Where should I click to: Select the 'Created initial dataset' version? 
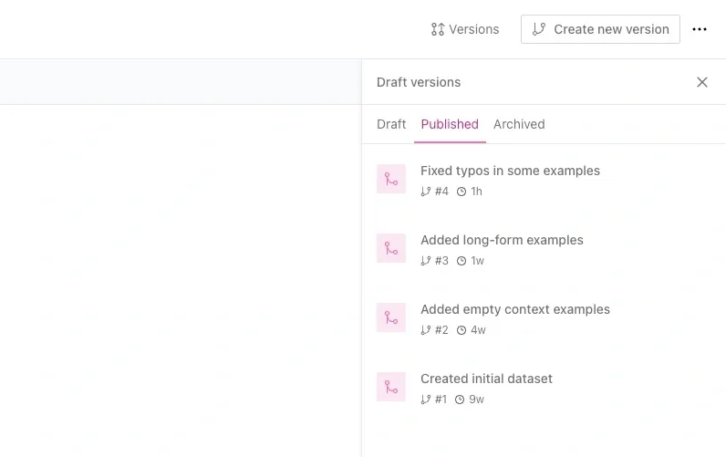pyautogui.click(x=486, y=379)
